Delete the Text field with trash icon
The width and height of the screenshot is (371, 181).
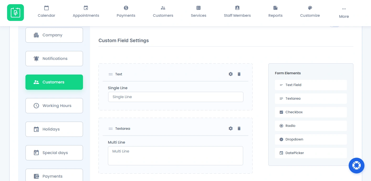tap(239, 74)
